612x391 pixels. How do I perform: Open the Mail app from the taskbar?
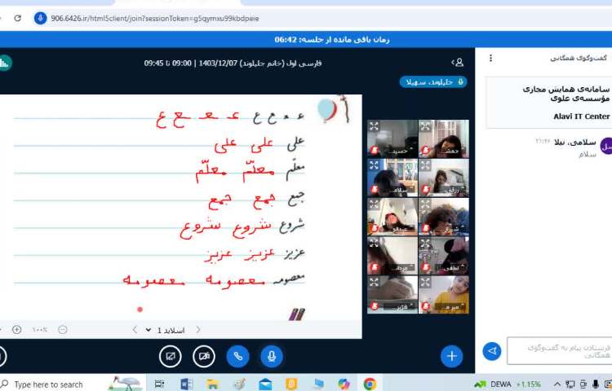click(x=265, y=384)
